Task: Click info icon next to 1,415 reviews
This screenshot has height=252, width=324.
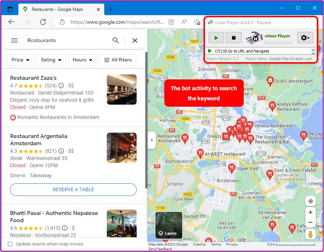Action: pyautogui.click(x=65, y=228)
